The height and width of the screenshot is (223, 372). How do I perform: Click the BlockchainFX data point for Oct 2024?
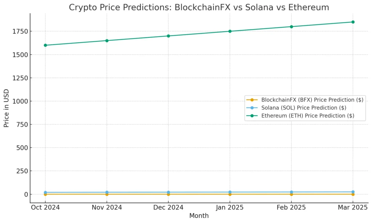pyautogui.click(x=45, y=194)
